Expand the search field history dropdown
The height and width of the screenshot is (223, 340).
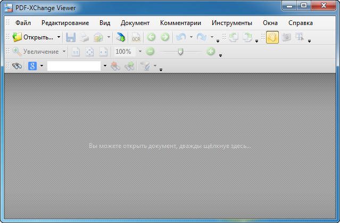click(x=105, y=67)
